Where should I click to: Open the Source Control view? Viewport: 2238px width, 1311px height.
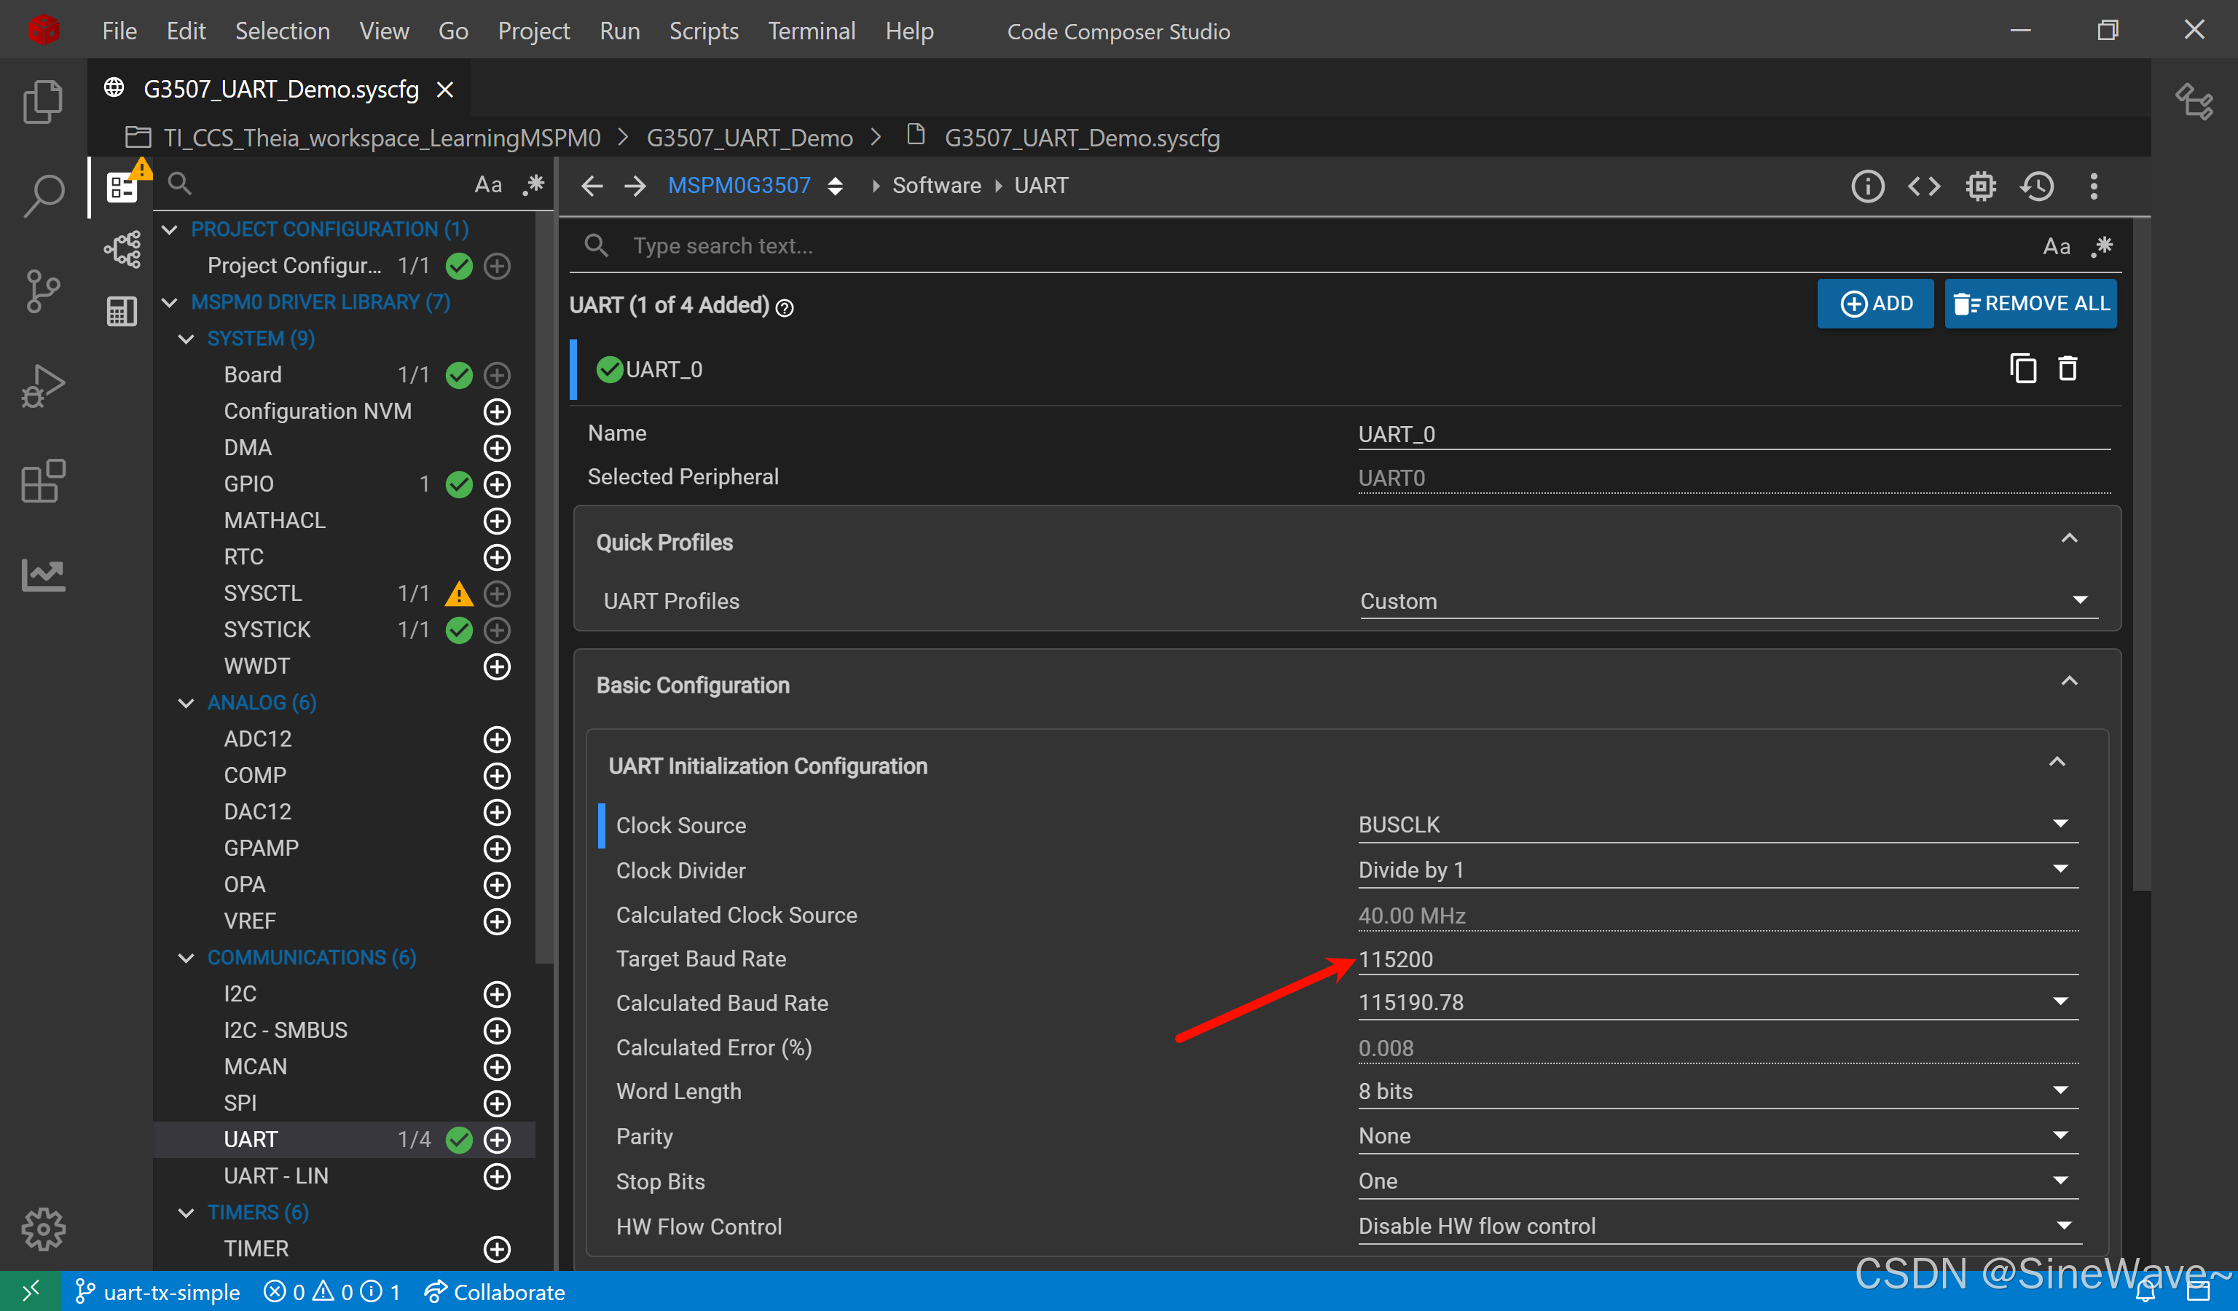click(x=43, y=291)
